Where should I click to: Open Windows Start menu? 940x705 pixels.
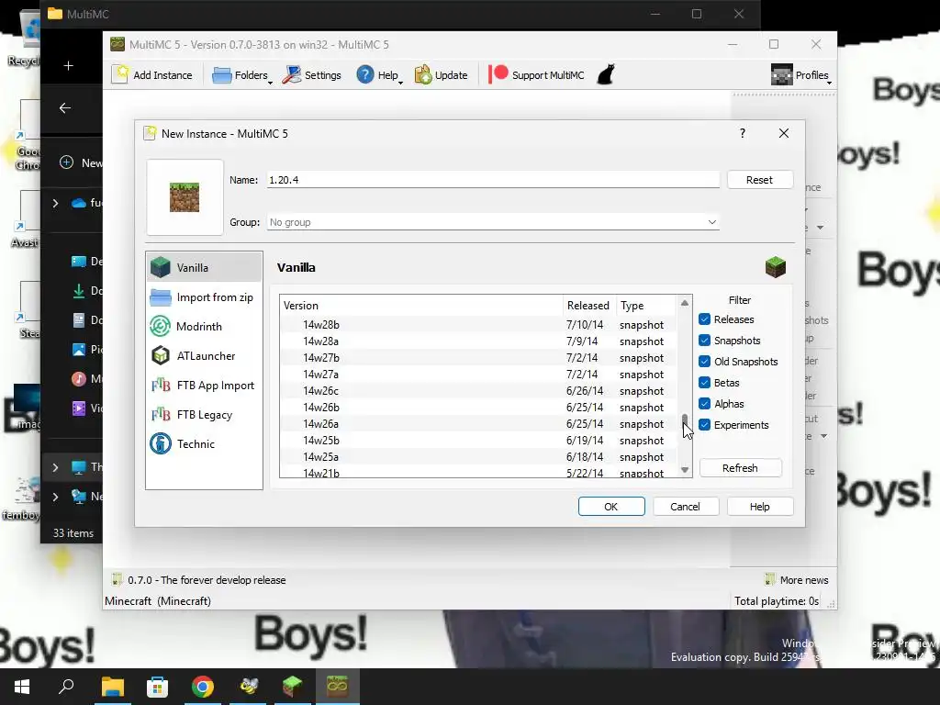pos(22,687)
